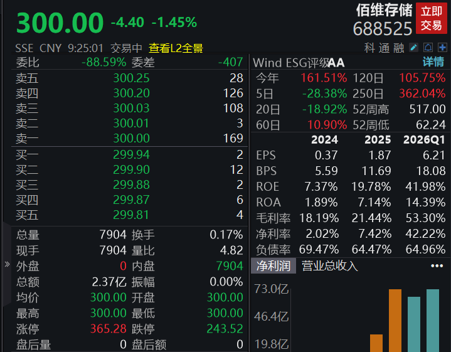451x352 pixels.
Task: Click the 52周低 value 62.24
Action: [431, 125]
